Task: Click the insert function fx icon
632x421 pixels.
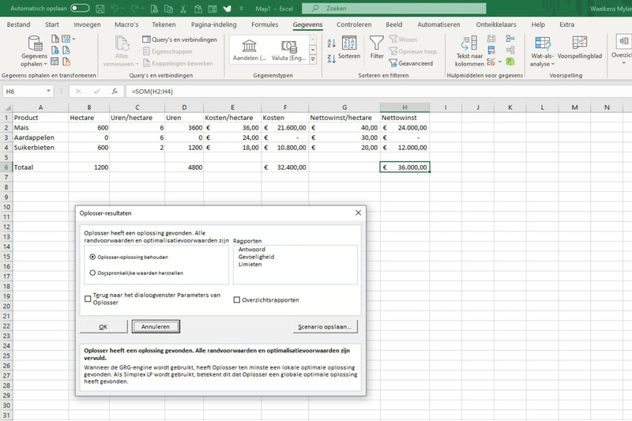Action: coord(115,91)
